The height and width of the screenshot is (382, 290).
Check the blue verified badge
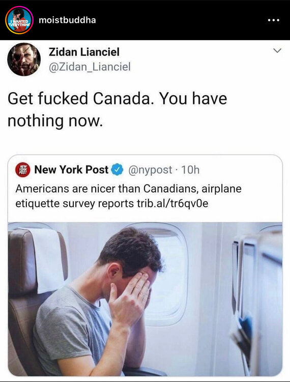coord(117,170)
